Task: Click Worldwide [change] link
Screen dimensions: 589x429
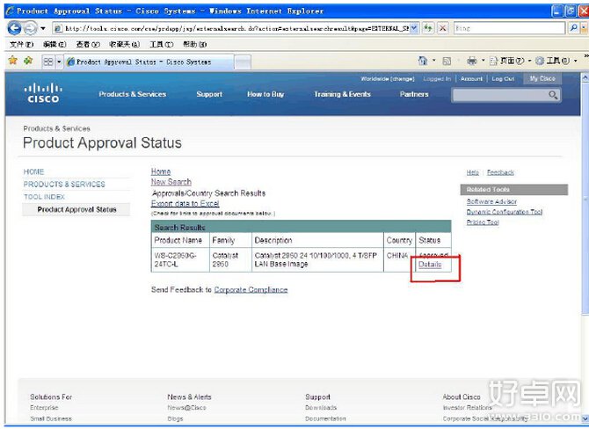Action: (x=388, y=79)
